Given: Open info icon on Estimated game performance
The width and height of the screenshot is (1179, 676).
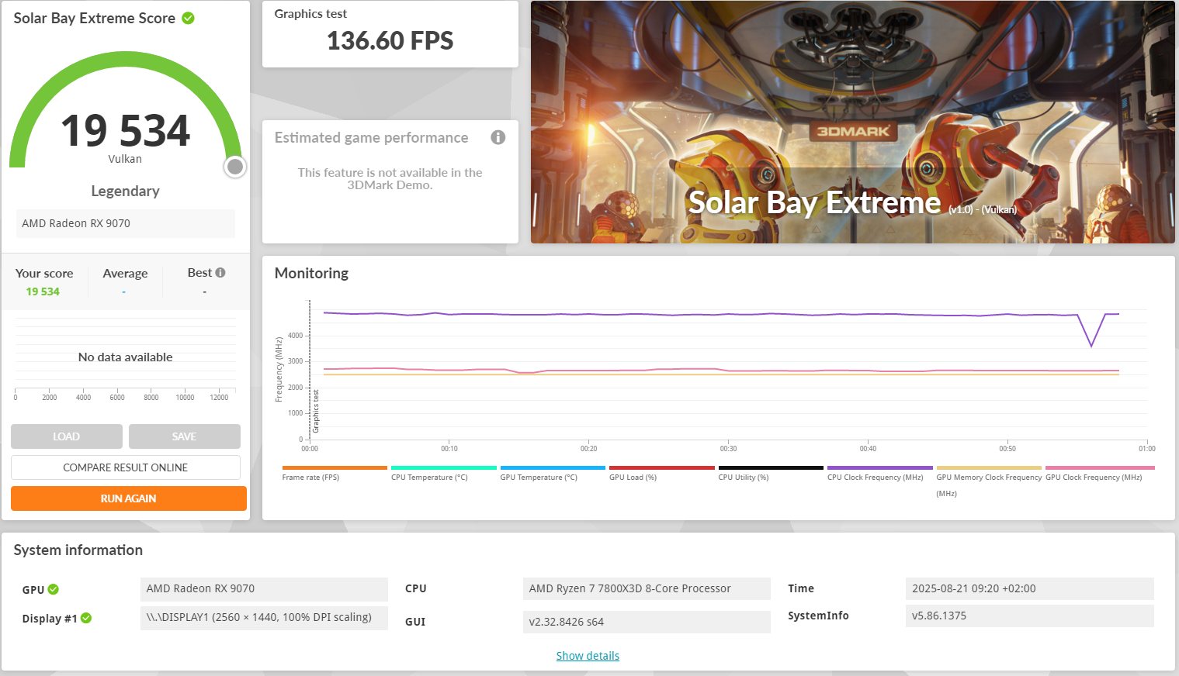Looking at the screenshot, I should (x=498, y=137).
